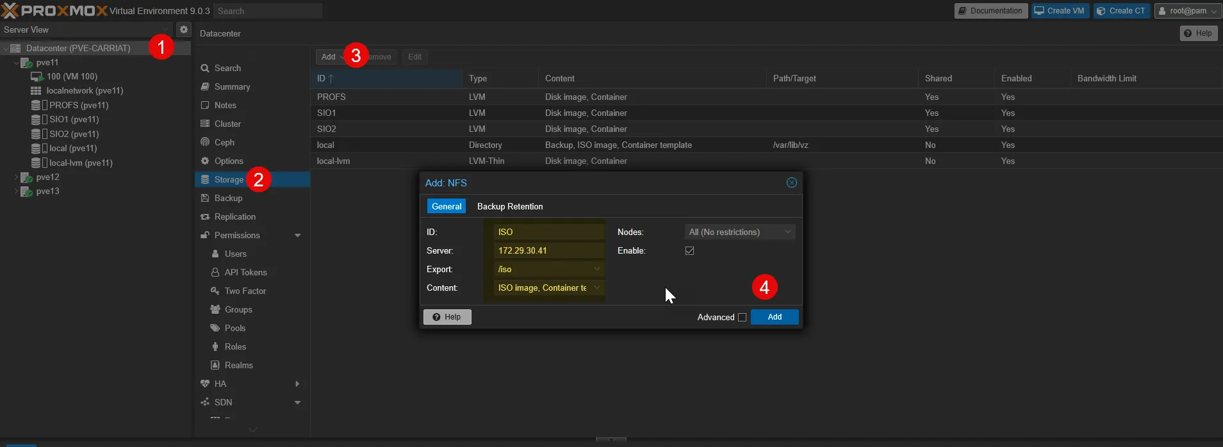
Task: Open API Tokens under Permissions
Action: pos(245,273)
